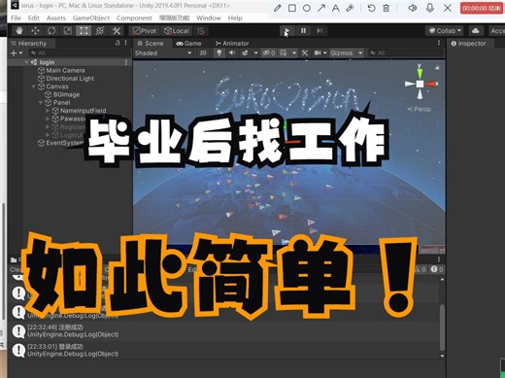Select the Rotate tool
The image size is (505, 378).
coord(51,31)
